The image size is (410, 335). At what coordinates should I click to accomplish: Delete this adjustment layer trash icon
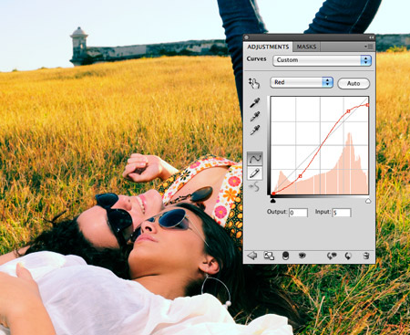[x=366, y=256]
